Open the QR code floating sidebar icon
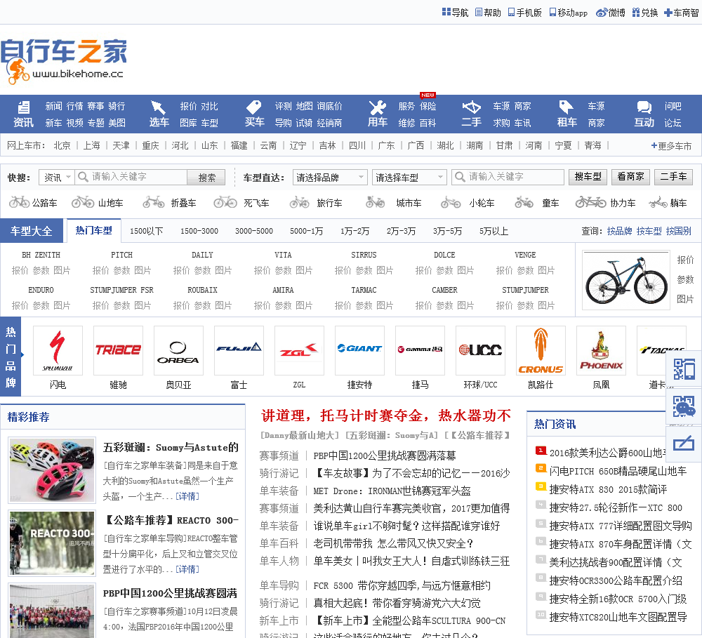The image size is (702, 638). (684, 369)
